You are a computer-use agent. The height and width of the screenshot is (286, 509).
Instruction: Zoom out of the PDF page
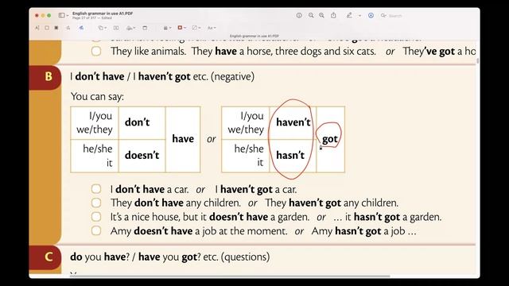pos(311,15)
